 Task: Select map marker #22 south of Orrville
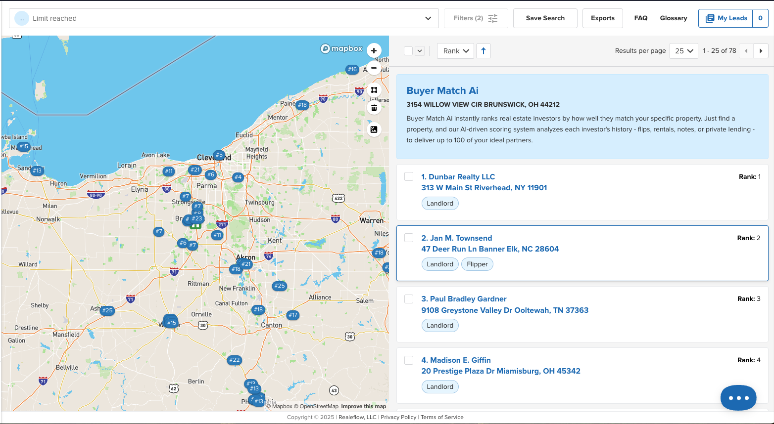tap(235, 360)
